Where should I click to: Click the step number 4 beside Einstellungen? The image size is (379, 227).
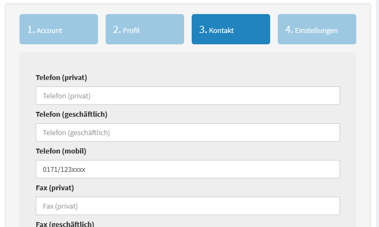point(289,30)
